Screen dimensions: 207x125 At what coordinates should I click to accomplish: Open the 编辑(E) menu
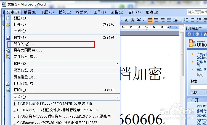point(30,12)
